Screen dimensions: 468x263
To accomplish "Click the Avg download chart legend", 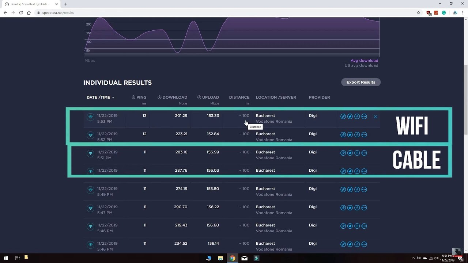I will [365, 61].
